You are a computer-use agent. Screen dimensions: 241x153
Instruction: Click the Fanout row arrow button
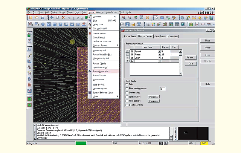127,51
